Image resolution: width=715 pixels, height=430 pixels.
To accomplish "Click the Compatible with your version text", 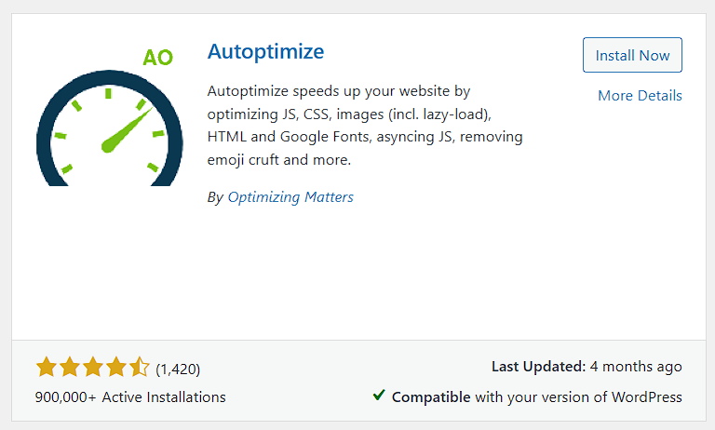I will [x=536, y=397].
